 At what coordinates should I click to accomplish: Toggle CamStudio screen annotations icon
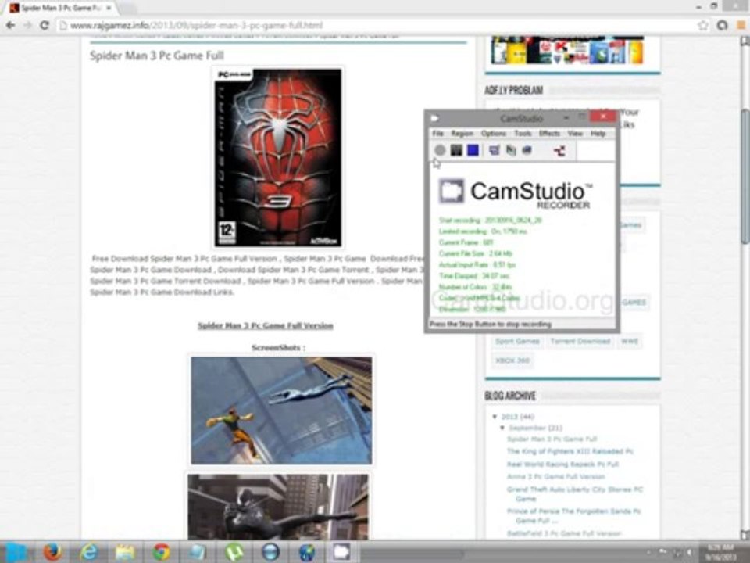click(x=495, y=150)
